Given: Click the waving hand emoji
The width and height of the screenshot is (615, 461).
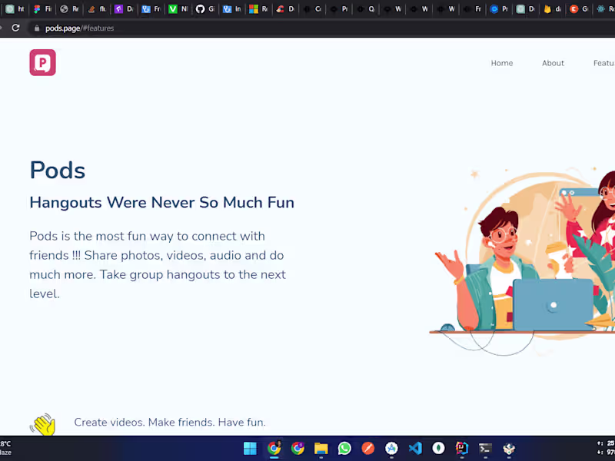Looking at the screenshot, I should pyautogui.click(x=43, y=424).
